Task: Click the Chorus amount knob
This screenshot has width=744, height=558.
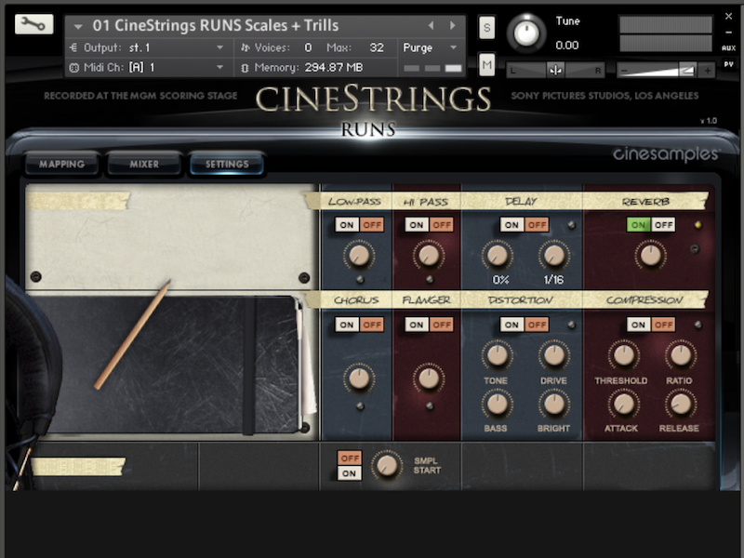Action: 359,379
